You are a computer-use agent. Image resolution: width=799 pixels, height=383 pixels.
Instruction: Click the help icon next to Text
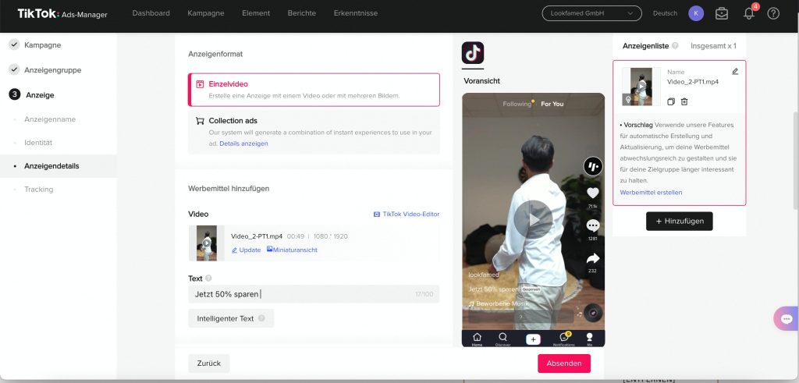[208, 278]
